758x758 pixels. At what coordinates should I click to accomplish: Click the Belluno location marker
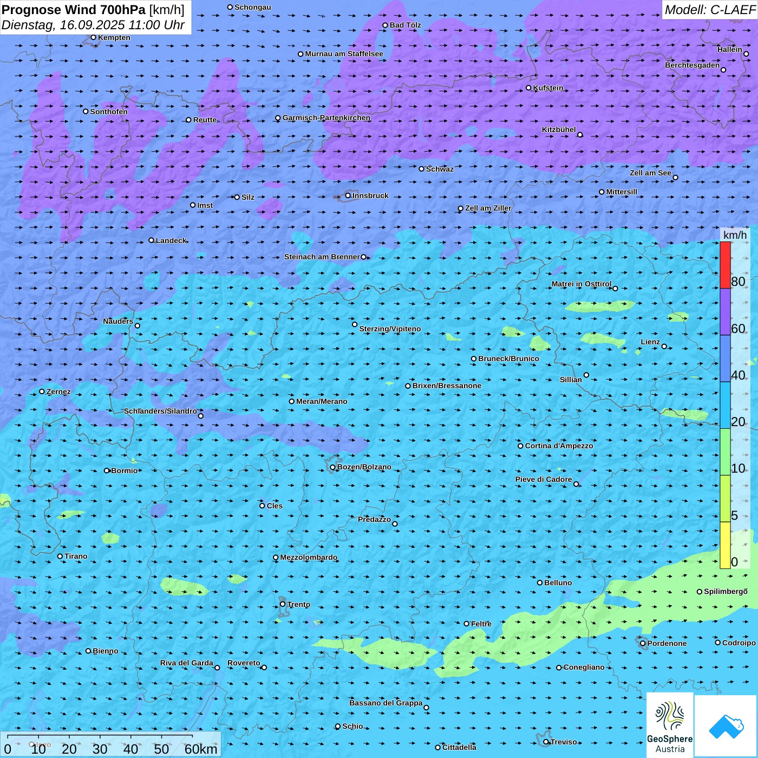point(540,583)
